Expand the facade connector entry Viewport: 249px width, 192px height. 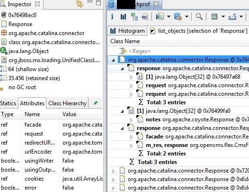[131, 137]
